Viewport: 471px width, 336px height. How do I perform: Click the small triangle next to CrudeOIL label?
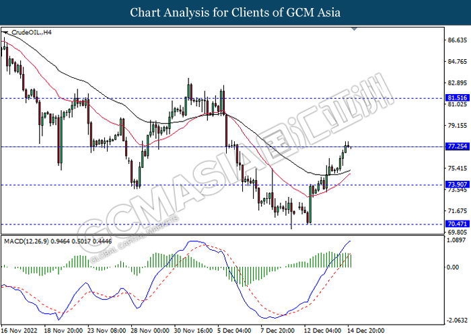[5, 32]
